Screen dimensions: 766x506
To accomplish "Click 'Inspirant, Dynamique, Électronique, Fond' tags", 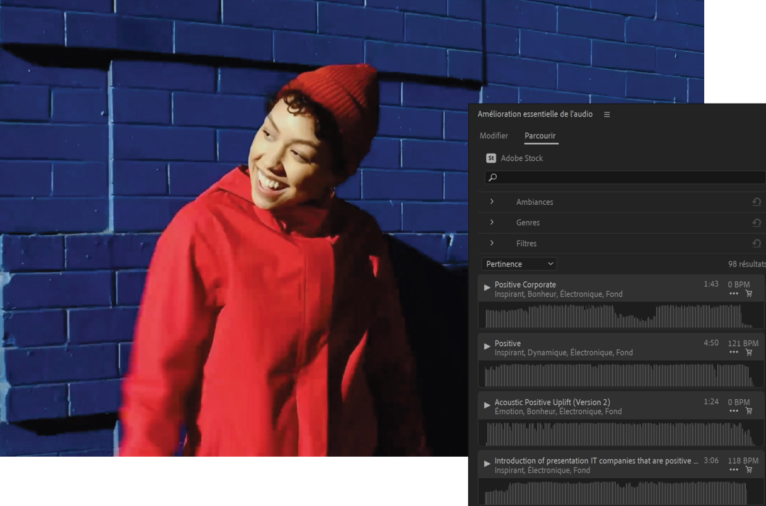I will pos(563,353).
